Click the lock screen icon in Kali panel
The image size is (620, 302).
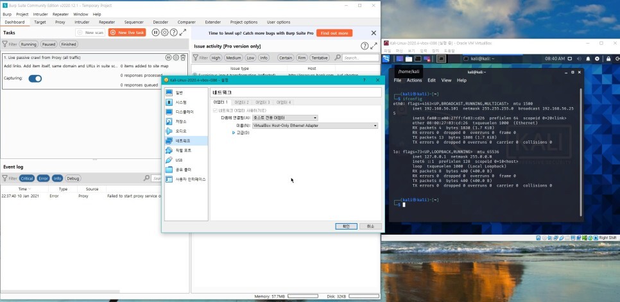click(608, 58)
